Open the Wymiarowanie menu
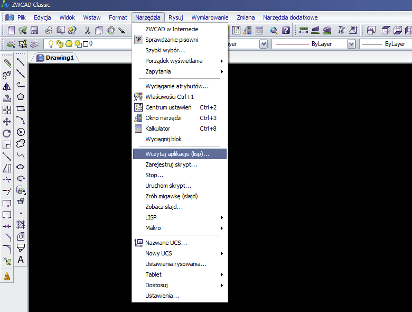 [210, 17]
